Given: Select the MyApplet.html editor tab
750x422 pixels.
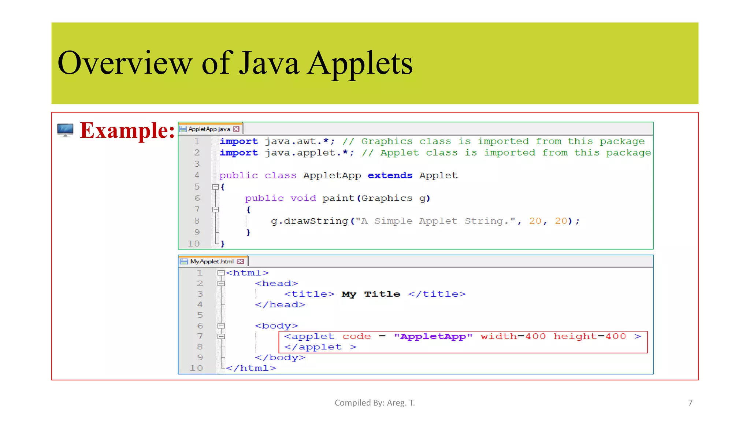Looking at the screenshot, I should point(213,261).
